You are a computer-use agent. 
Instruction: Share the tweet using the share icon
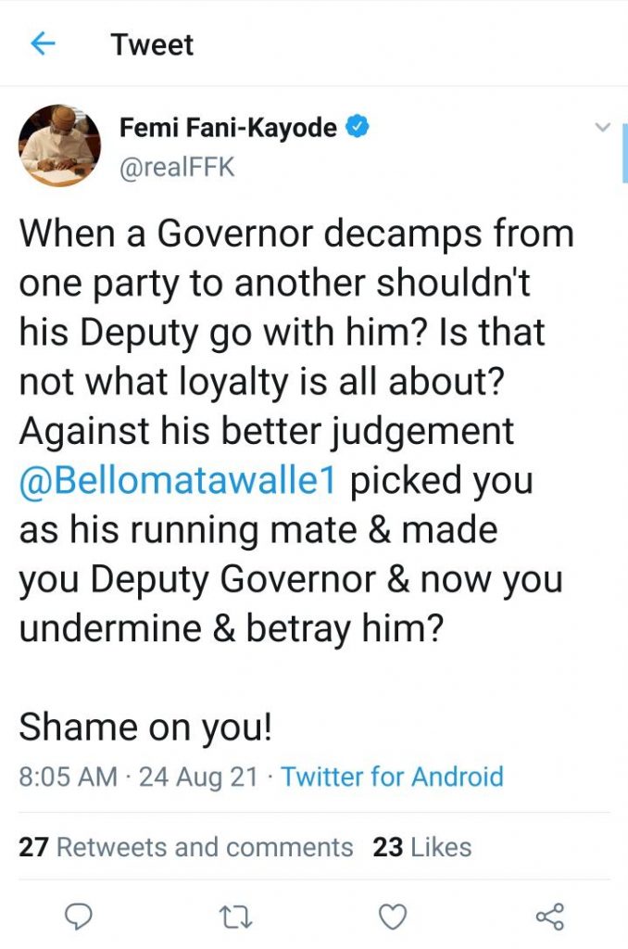(550, 917)
